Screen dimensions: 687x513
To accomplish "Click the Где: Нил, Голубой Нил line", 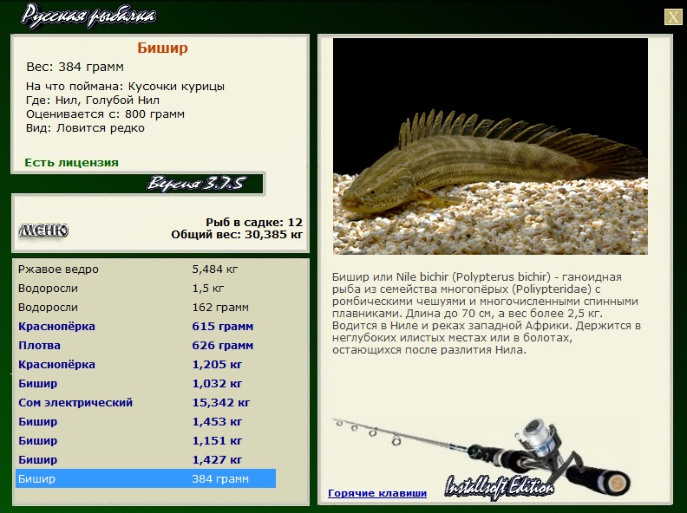I will pos(93,101).
